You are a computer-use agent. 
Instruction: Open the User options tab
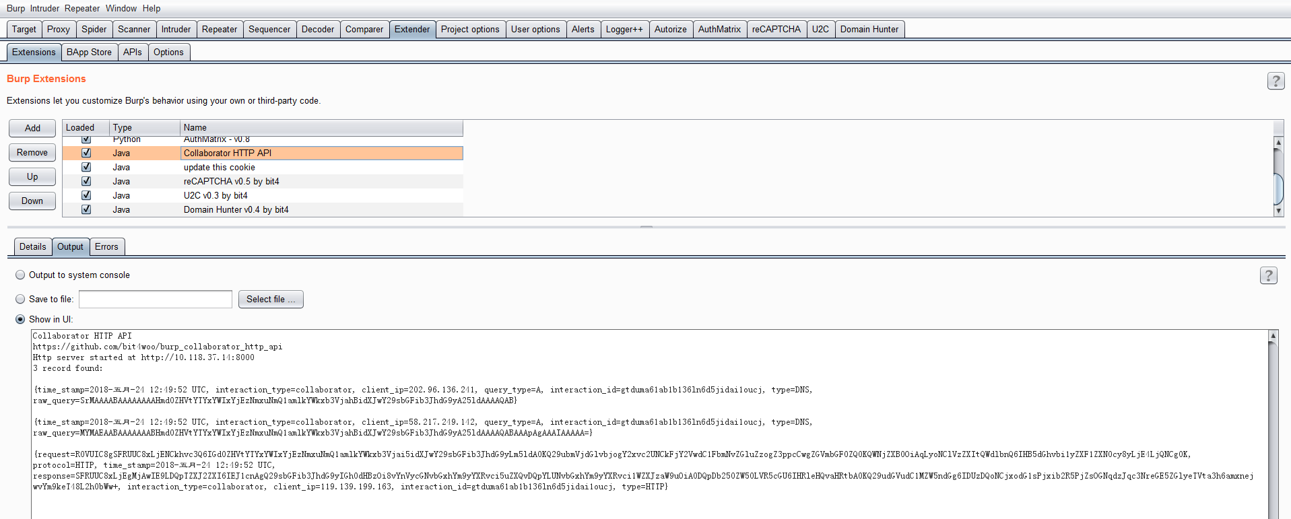(535, 29)
